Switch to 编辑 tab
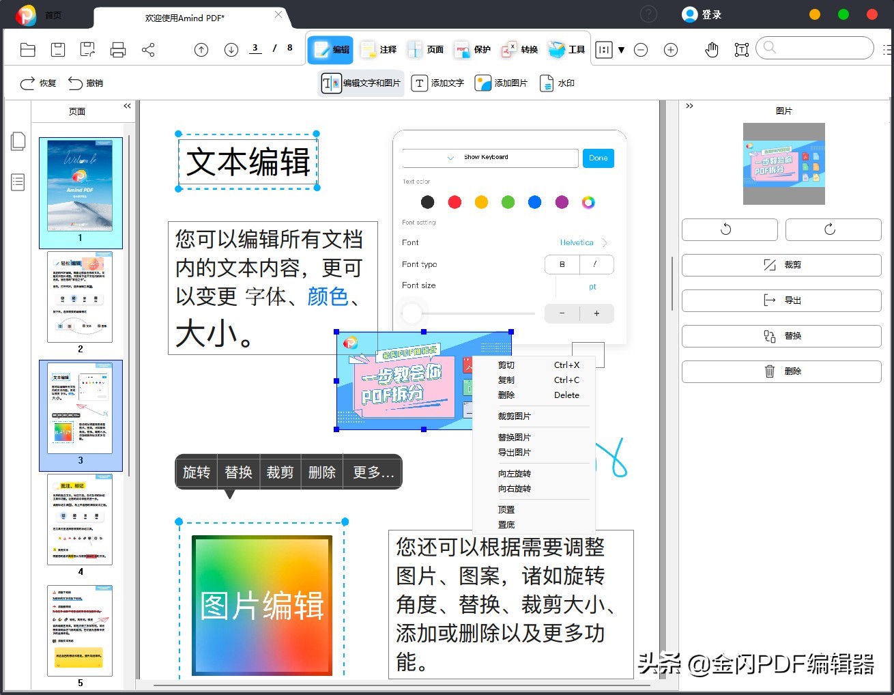 (x=330, y=49)
